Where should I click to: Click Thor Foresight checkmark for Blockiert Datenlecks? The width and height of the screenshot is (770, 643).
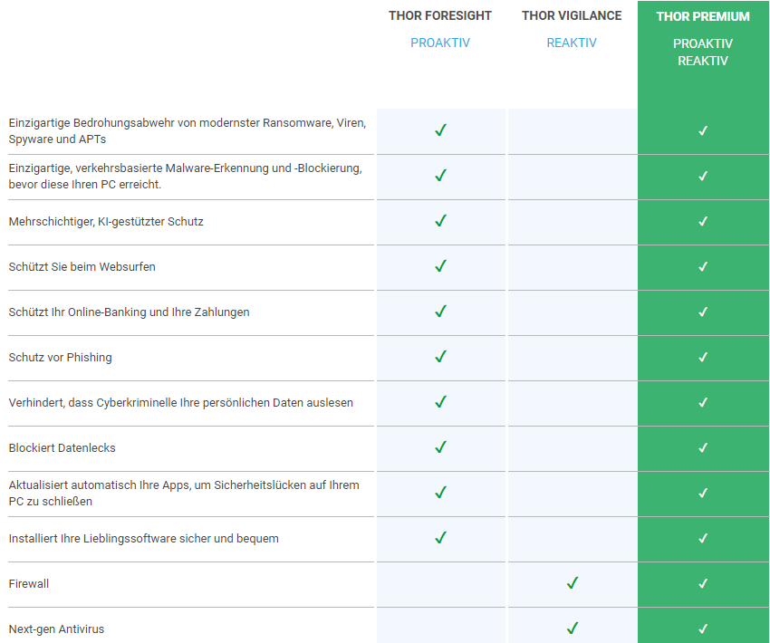[x=440, y=447]
